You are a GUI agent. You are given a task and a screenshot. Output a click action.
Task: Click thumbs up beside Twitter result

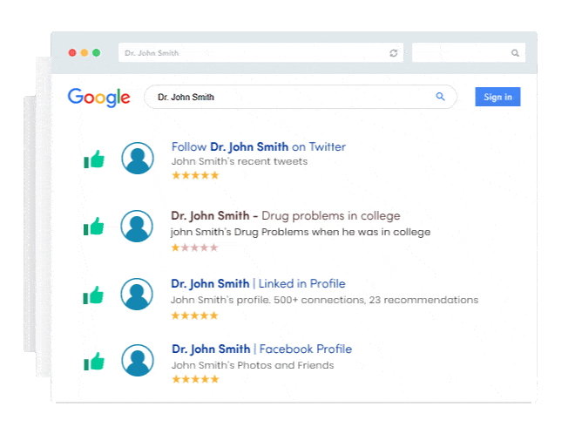(94, 159)
